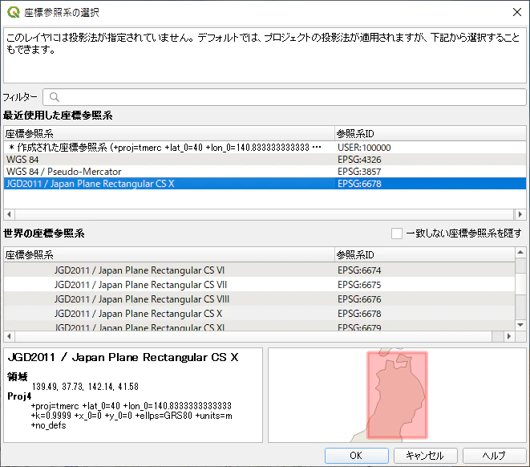
Task: Select the recent WGS 84 row
Action: point(265,160)
